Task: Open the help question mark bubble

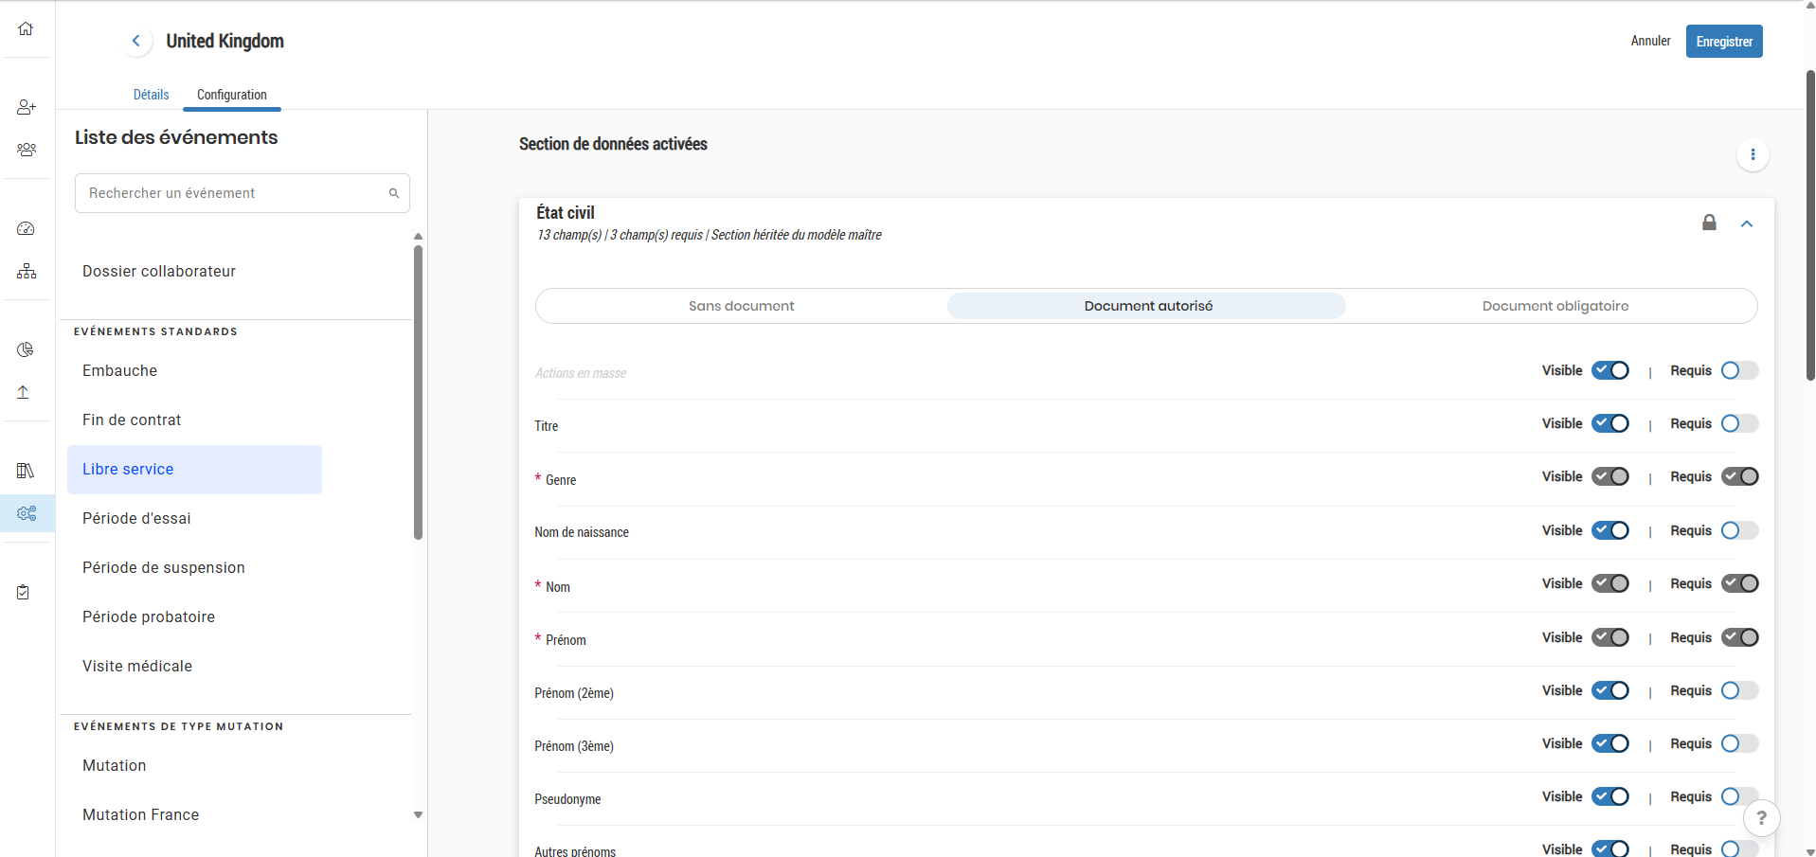Action: pyautogui.click(x=1762, y=817)
